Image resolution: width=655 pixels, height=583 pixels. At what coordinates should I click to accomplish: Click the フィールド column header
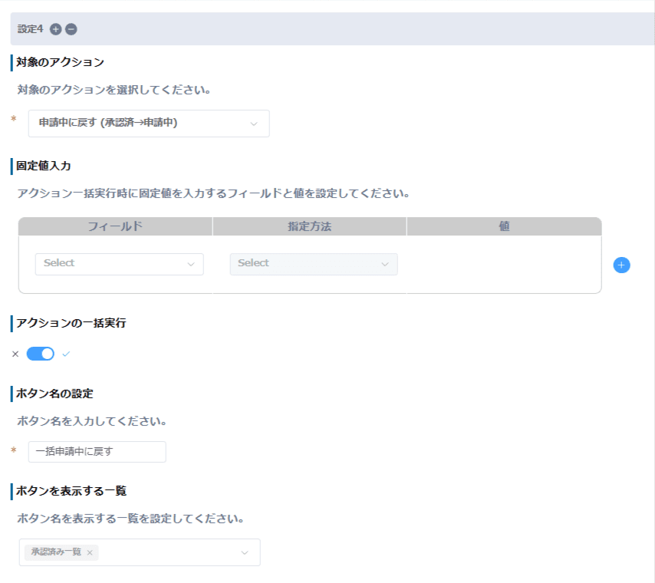(x=115, y=226)
